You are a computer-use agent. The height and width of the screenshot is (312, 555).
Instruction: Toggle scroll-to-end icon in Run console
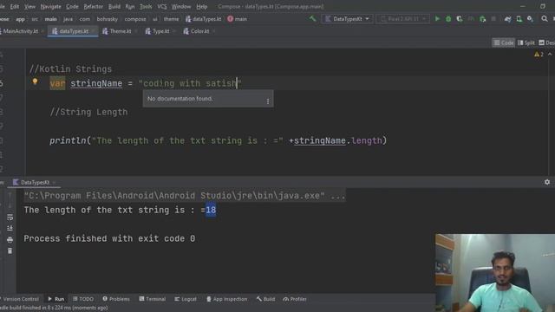coord(10,228)
